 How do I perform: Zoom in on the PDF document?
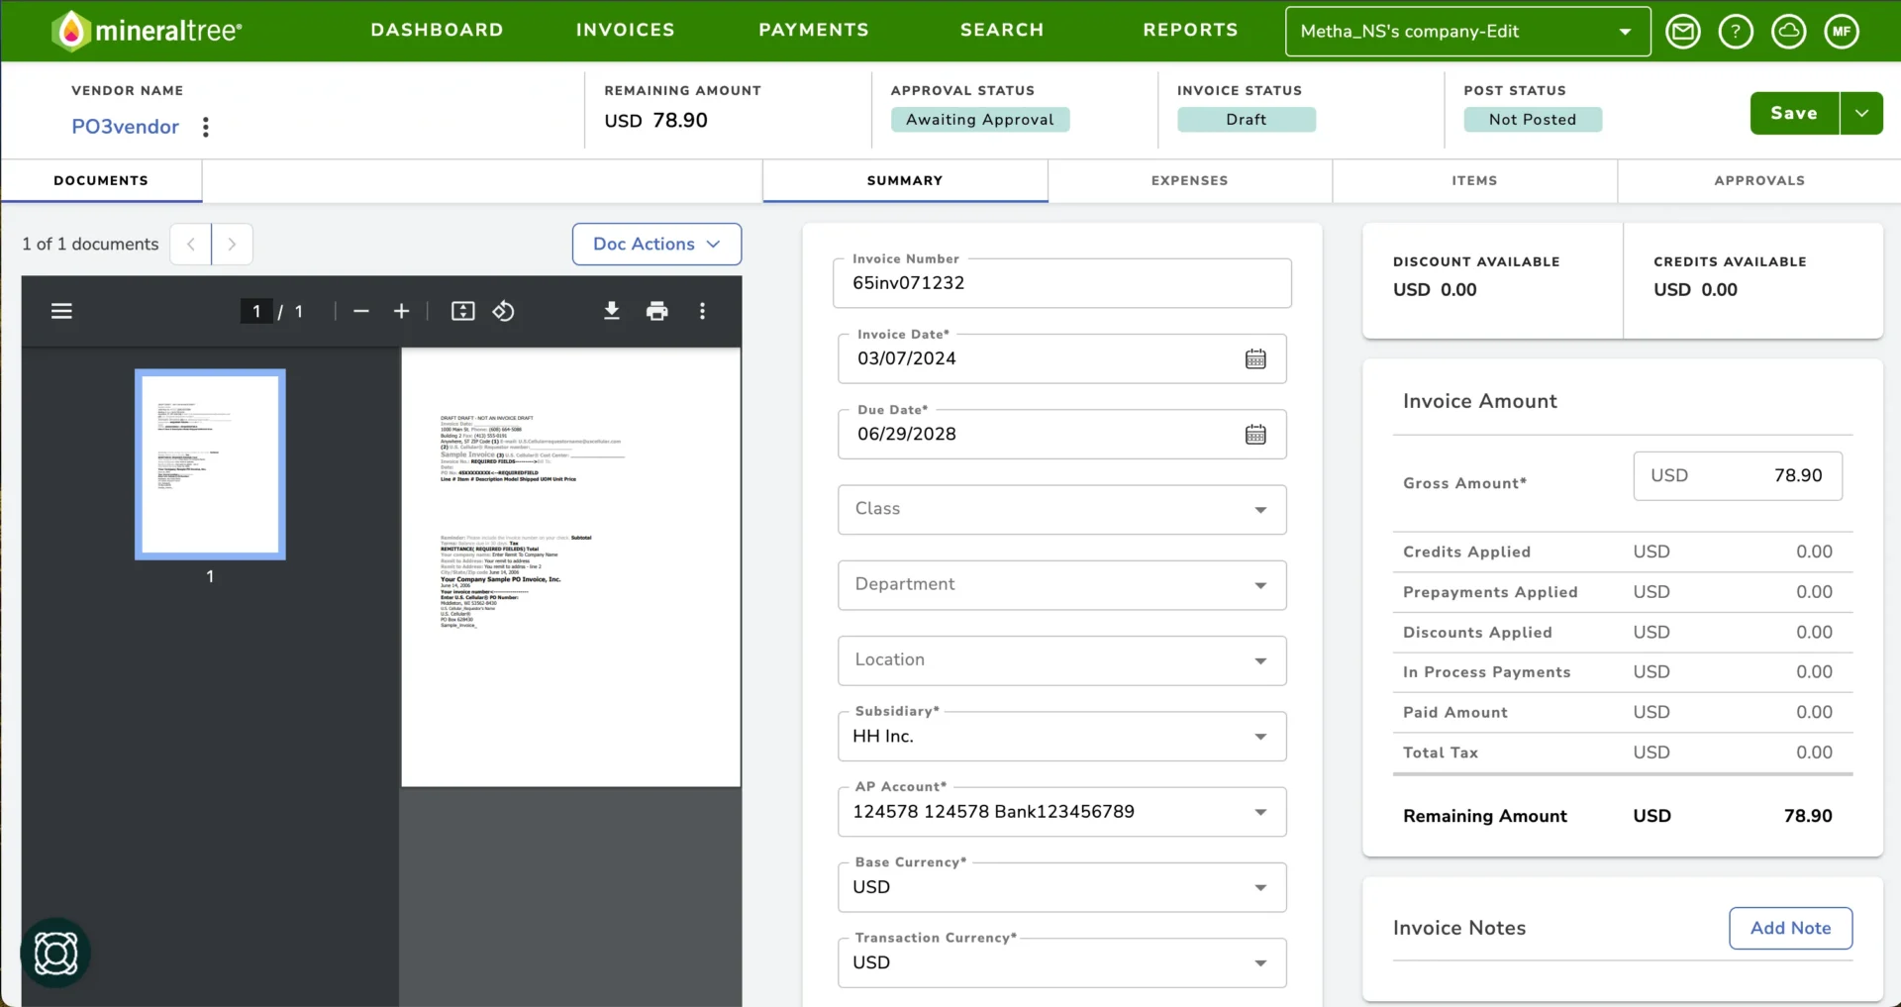pos(401,311)
